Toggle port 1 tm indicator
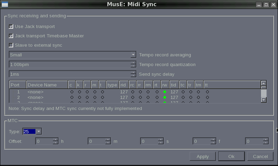This screenshot has height=166, width=278. [x=198, y=92]
